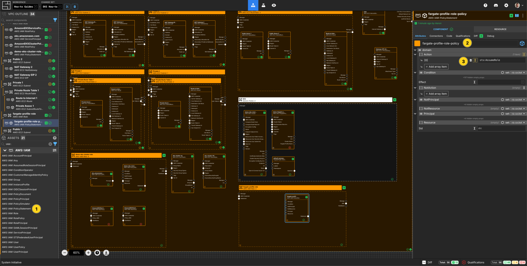The height and width of the screenshot is (266, 527).
Task: Toggle the NotPrincipal set radio circle
Action: click(502, 100)
